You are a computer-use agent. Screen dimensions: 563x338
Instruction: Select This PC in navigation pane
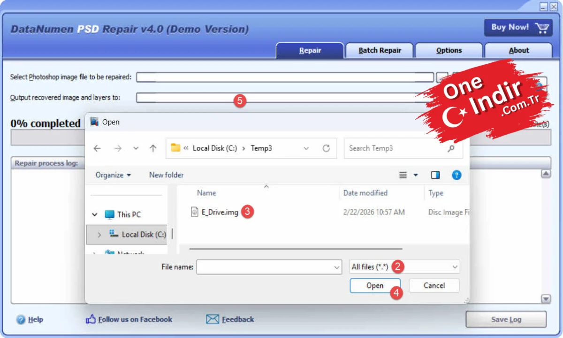tap(129, 215)
